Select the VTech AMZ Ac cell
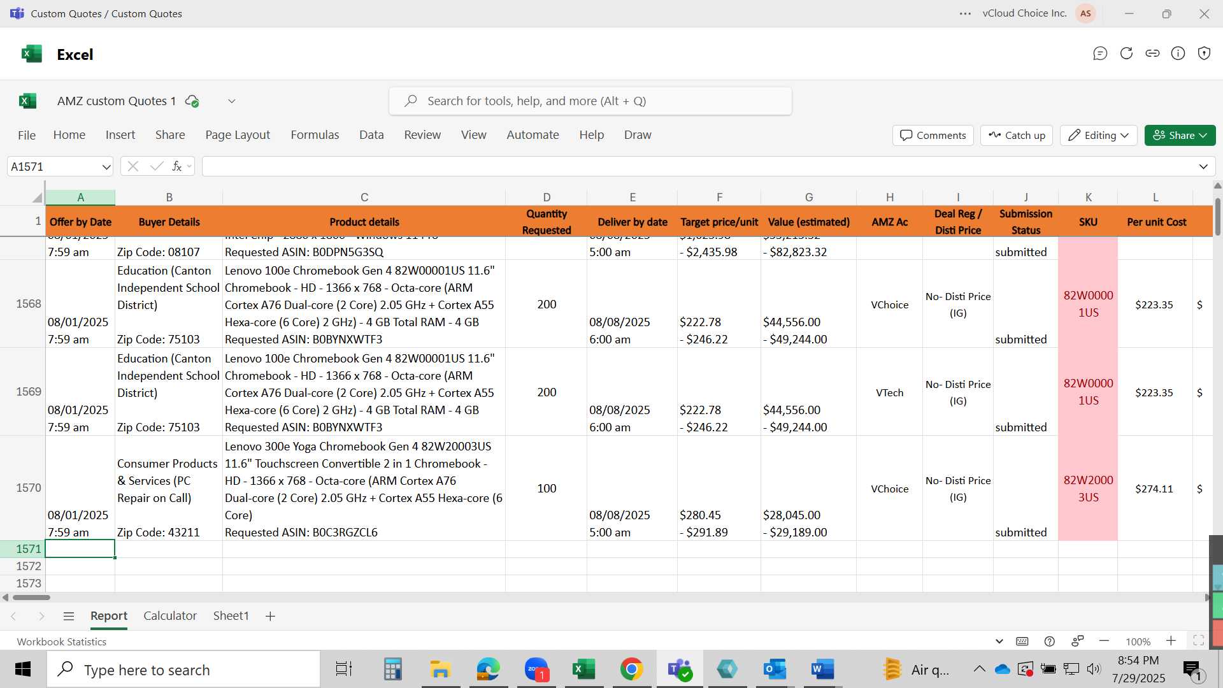1223x688 pixels. tap(889, 392)
